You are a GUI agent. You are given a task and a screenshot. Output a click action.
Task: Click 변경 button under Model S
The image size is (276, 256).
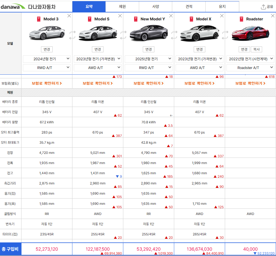(98, 49)
